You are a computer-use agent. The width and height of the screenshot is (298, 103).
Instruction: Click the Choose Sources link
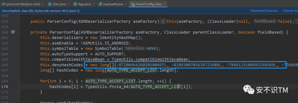tap(290, 11)
